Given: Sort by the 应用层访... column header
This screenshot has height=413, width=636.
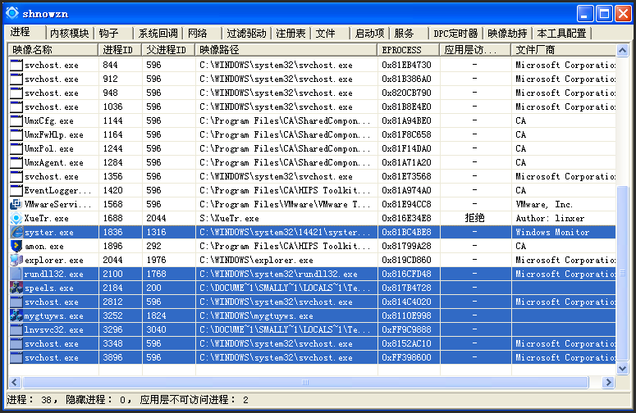Looking at the screenshot, I should coord(475,50).
